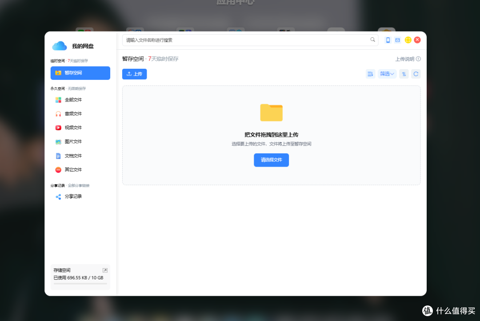
Task: Open the 暂存空间 temporary space
Action: click(80, 73)
